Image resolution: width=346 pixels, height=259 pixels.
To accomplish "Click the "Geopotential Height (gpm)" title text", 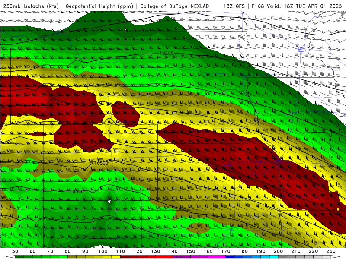I will click(x=99, y=6).
